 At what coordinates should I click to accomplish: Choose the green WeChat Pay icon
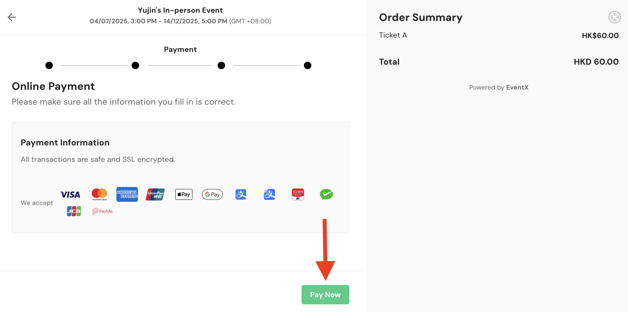coord(326,194)
